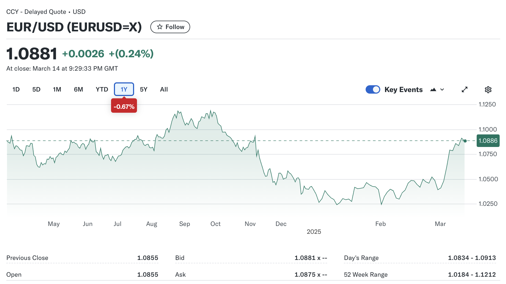
Task: Click the Key Events label text
Action: click(403, 90)
